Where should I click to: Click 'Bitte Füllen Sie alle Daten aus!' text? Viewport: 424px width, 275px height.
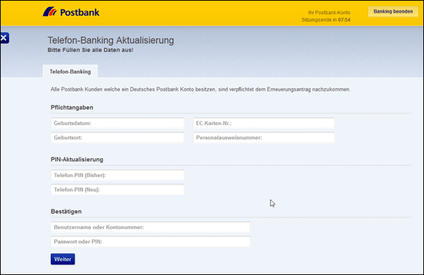pos(90,50)
